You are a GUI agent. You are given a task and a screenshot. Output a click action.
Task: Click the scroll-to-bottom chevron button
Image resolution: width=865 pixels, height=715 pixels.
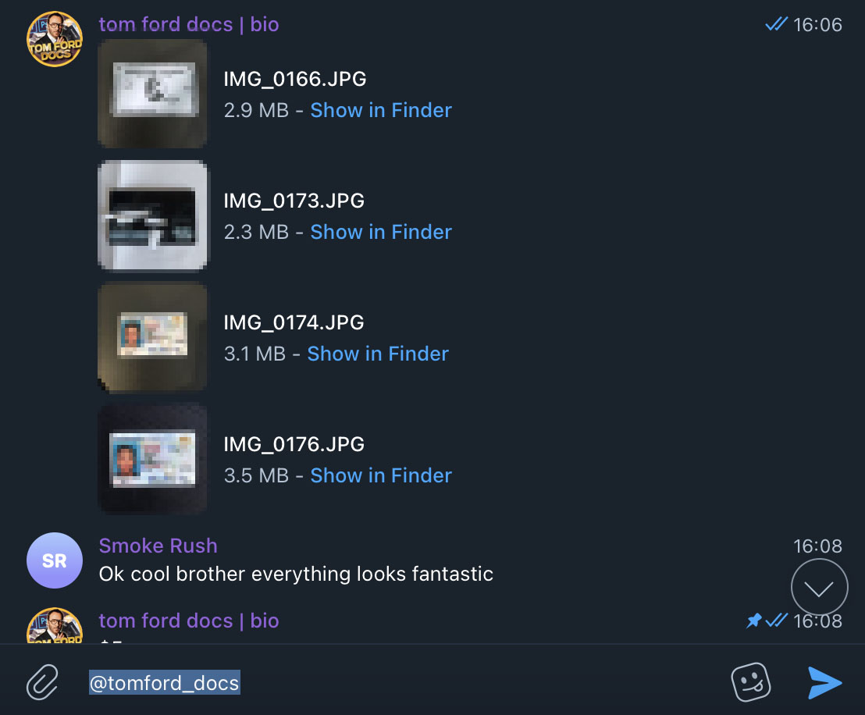819,589
